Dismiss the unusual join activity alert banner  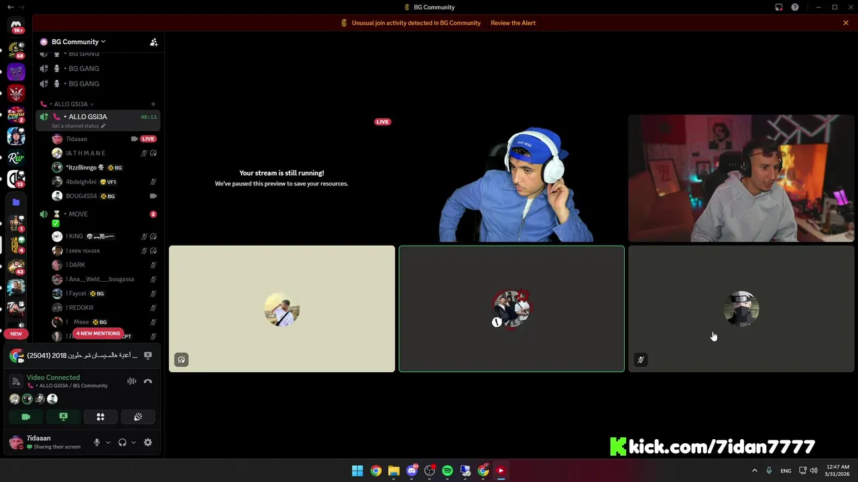pos(846,23)
